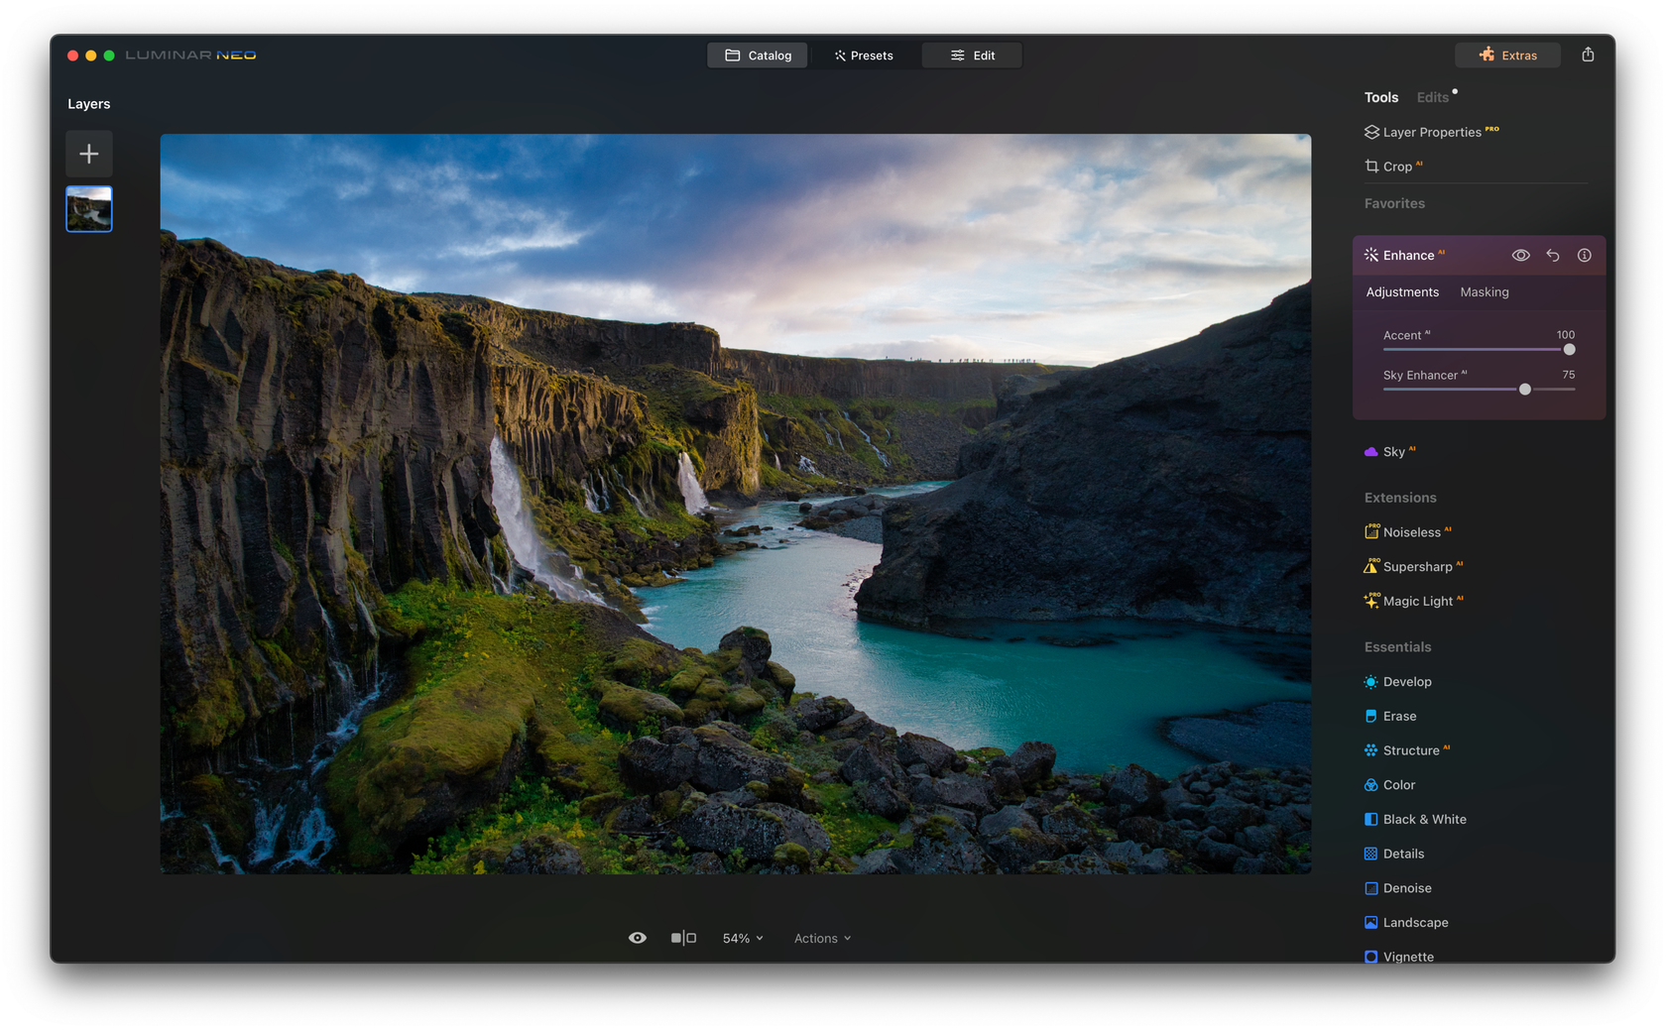Open the Crop tool

(1396, 167)
